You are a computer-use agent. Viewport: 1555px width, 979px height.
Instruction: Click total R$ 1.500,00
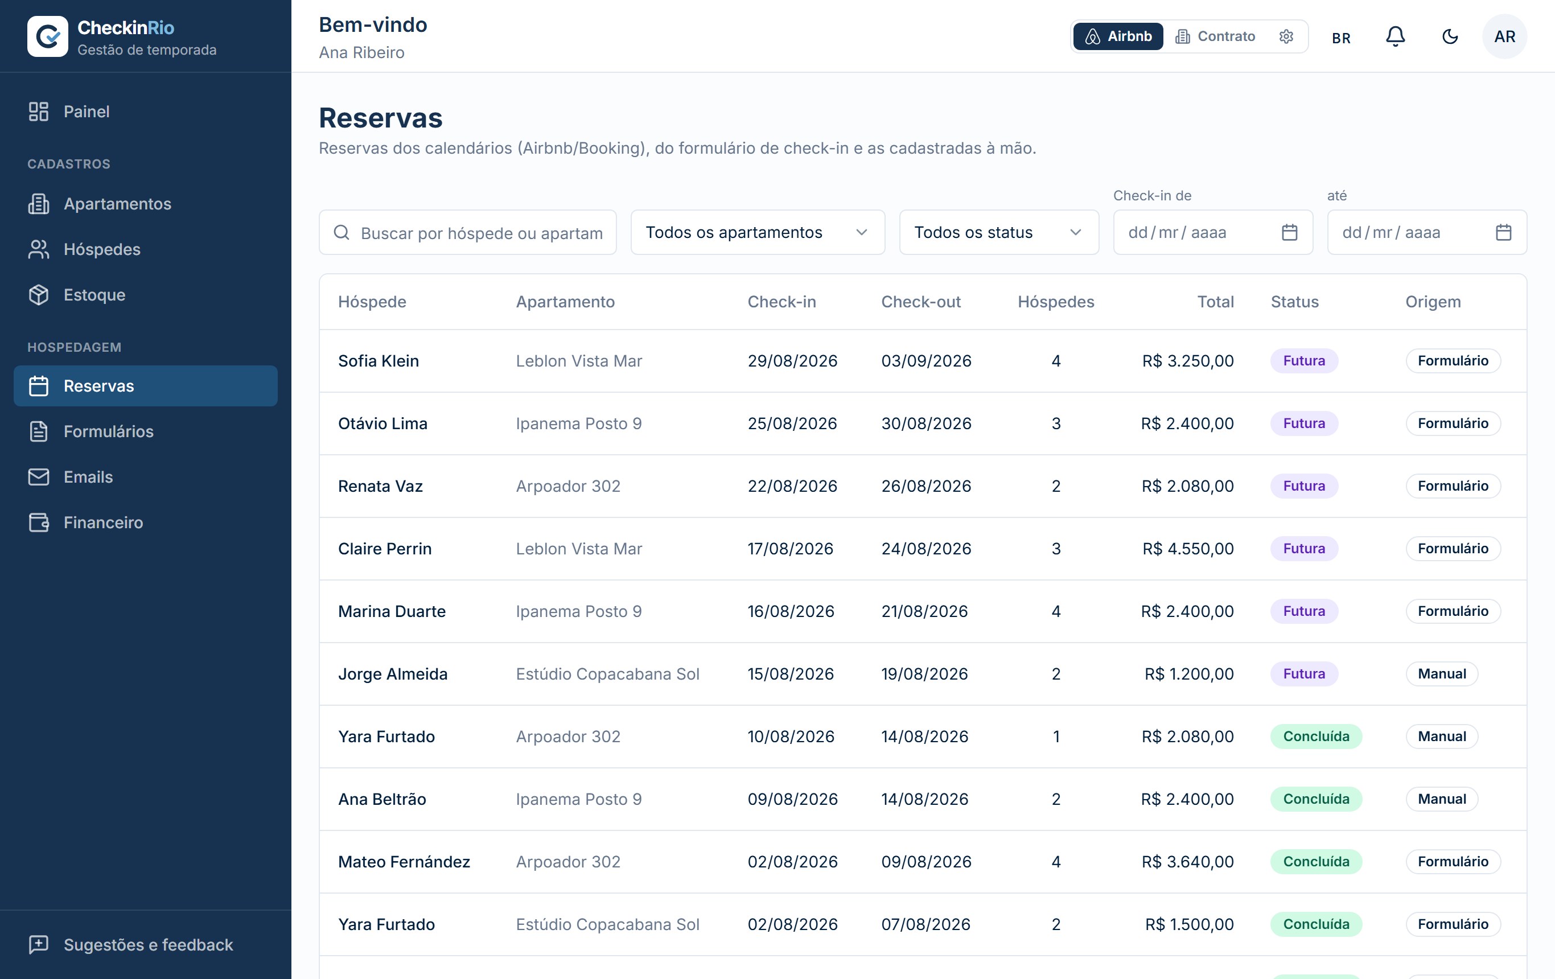(1190, 925)
